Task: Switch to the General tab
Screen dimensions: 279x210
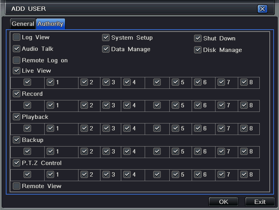Action: (x=23, y=23)
